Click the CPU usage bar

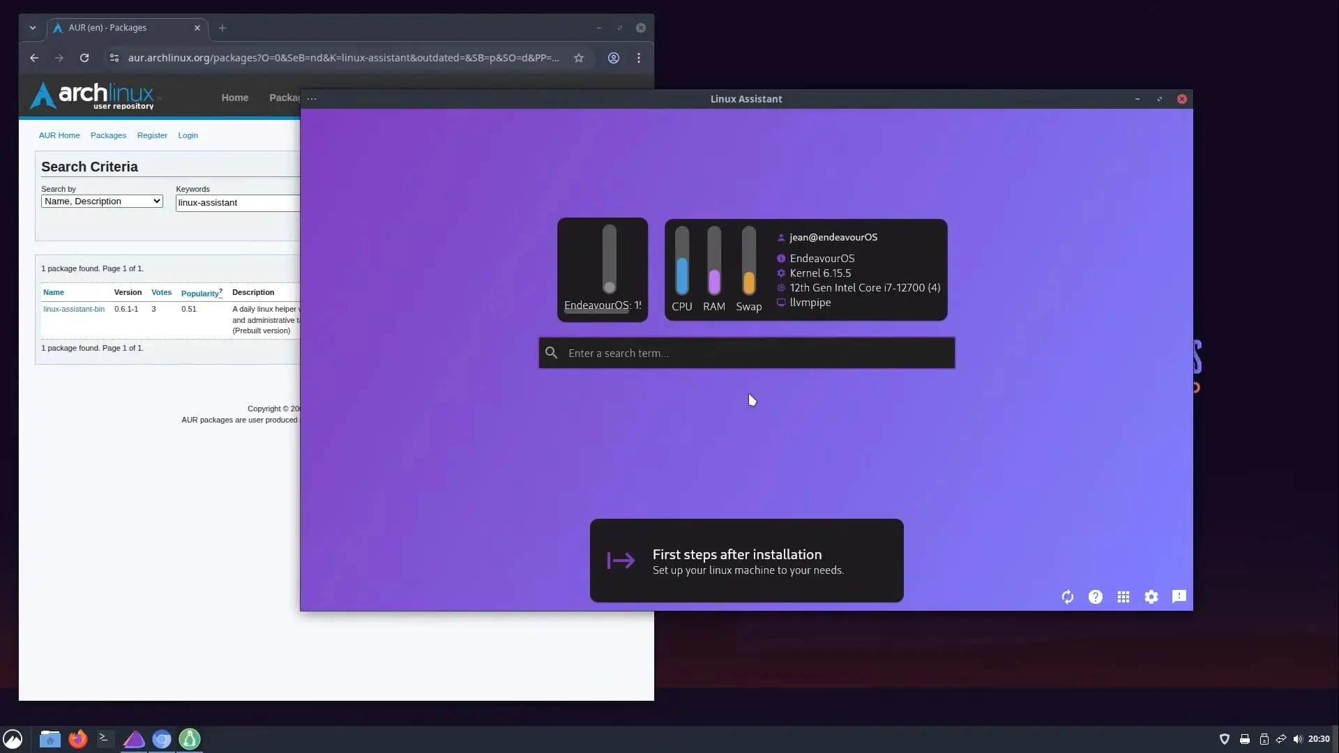682,261
